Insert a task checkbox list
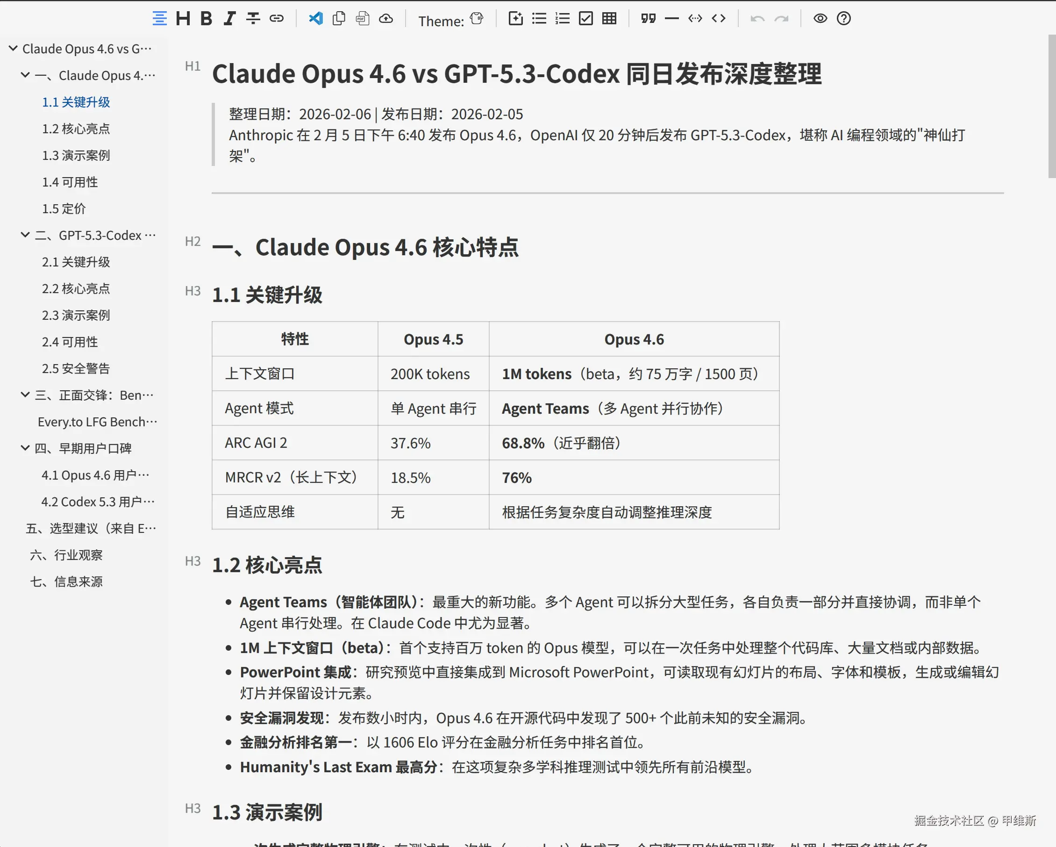 [x=585, y=19]
